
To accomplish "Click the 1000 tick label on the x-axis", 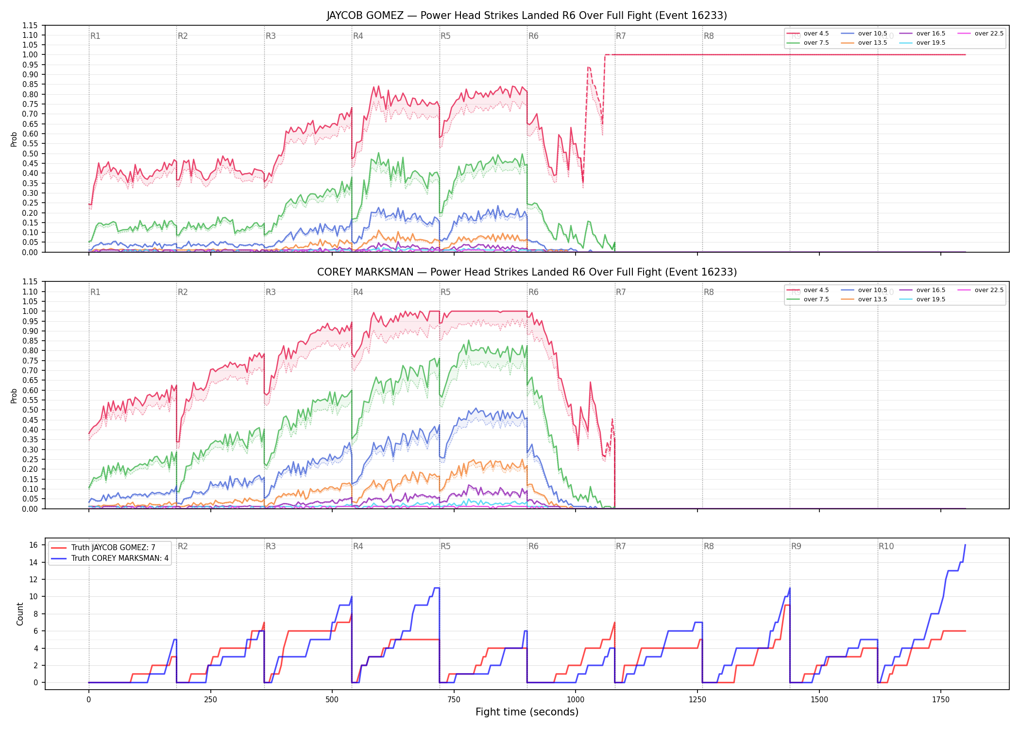I will pos(576,700).
